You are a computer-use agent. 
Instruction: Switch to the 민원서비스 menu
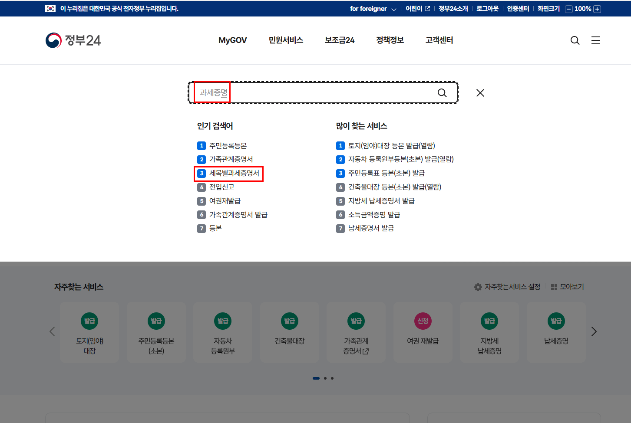point(285,40)
